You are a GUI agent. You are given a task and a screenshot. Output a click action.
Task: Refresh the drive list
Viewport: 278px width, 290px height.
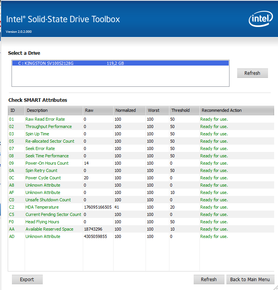pyautogui.click(x=252, y=73)
